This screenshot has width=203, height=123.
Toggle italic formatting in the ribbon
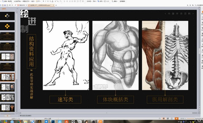(x=46, y=1)
